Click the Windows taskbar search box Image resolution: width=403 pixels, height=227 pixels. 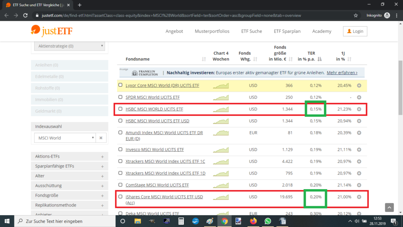65,221
